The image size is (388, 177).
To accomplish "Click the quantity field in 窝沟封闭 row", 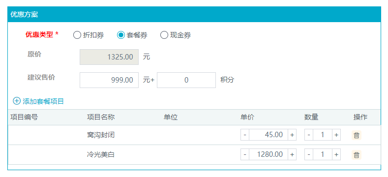I will coord(323,135).
